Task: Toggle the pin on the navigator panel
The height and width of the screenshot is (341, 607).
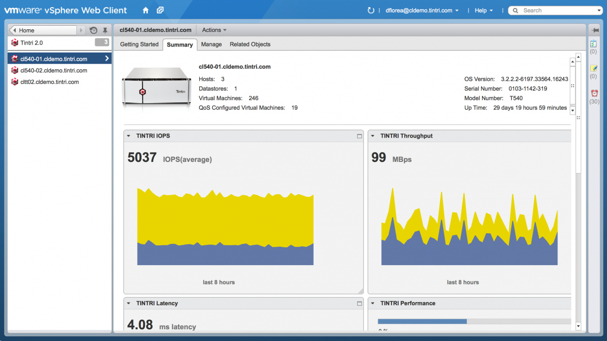Action: [x=105, y=30]
